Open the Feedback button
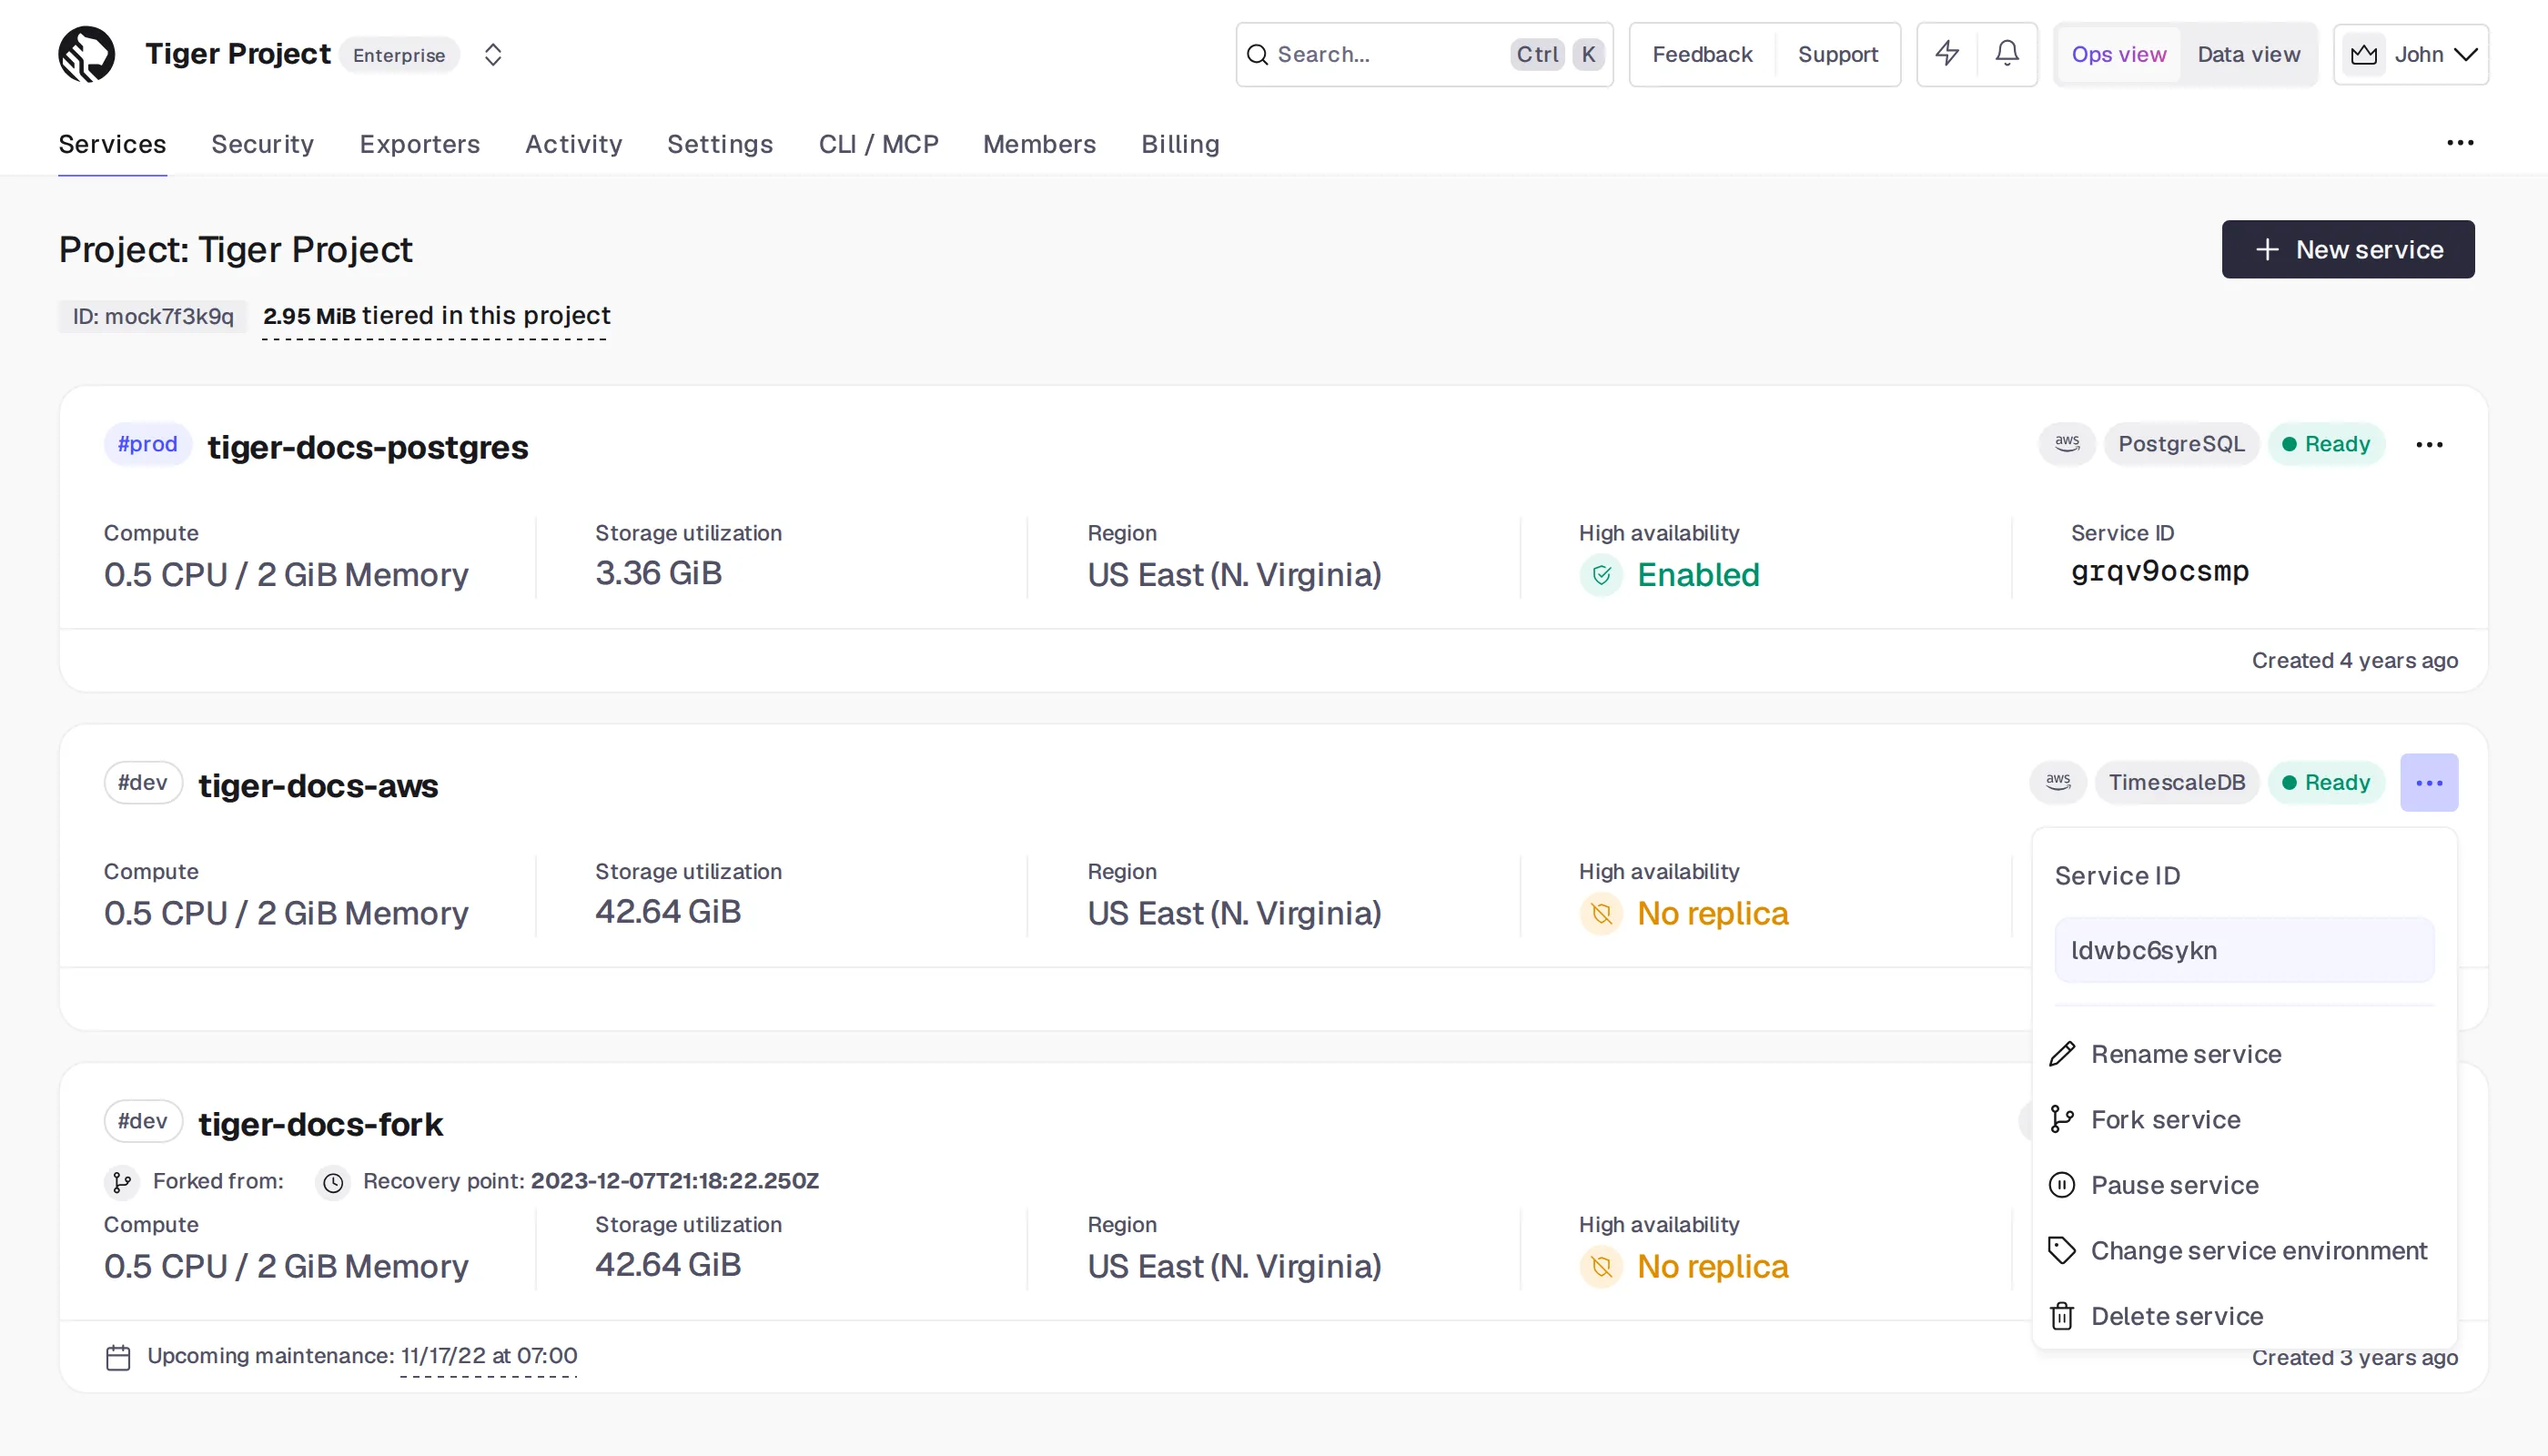This screenshot has height=1456, width=2548. pos(1702,54)
